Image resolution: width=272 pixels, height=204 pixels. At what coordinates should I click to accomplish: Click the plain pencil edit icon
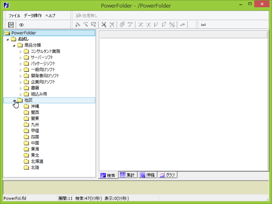(x=78, y=25)
